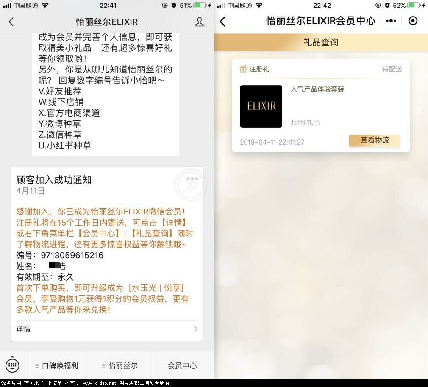Tap option W.线下店铺 in the message
Image resolution: width=428 pixels, height=387 pixels.
61,102
